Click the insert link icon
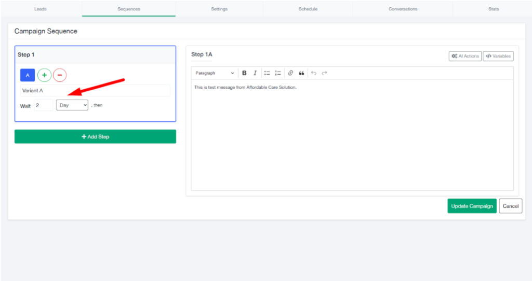Screen dimensions: 532x281 (x=290, y=73)
